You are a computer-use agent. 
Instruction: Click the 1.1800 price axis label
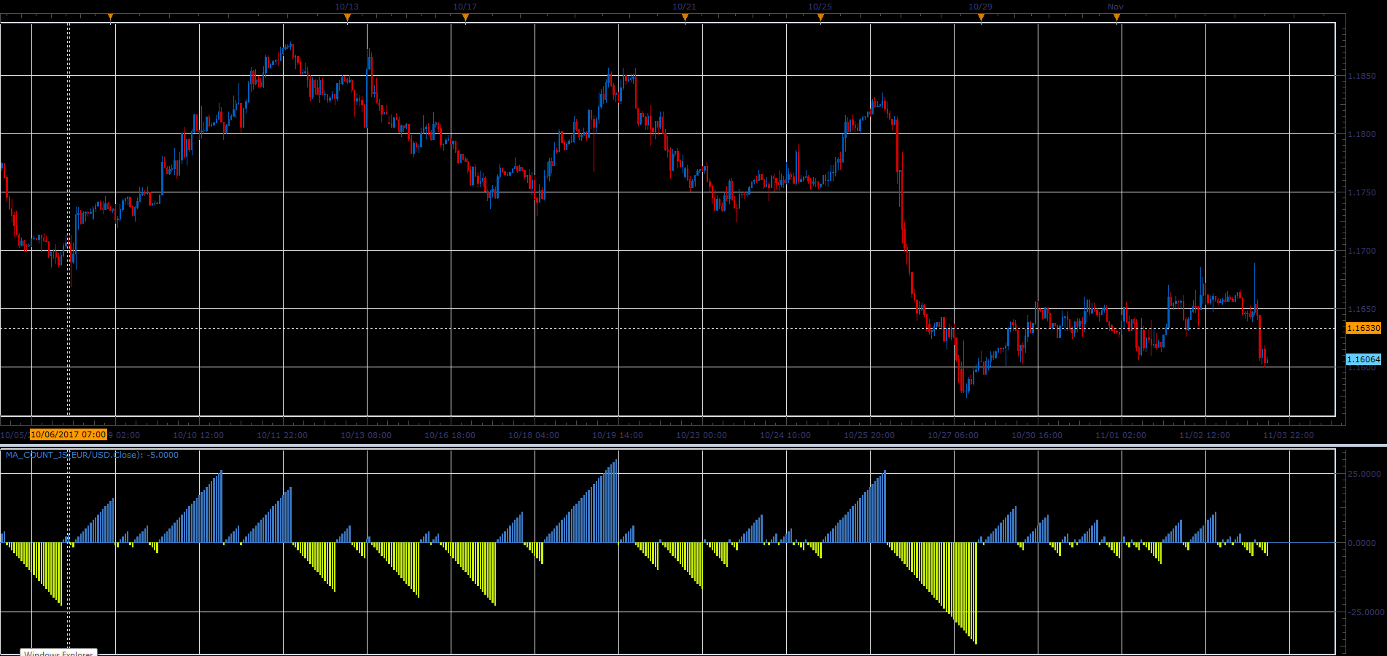point(1361,134)
